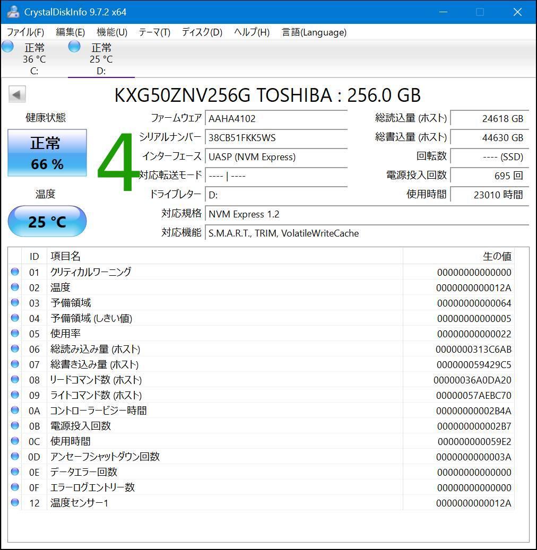Click the 25°C temperature gauge
The width and height of the screenshot is (537, 550).
click(47, 221)
